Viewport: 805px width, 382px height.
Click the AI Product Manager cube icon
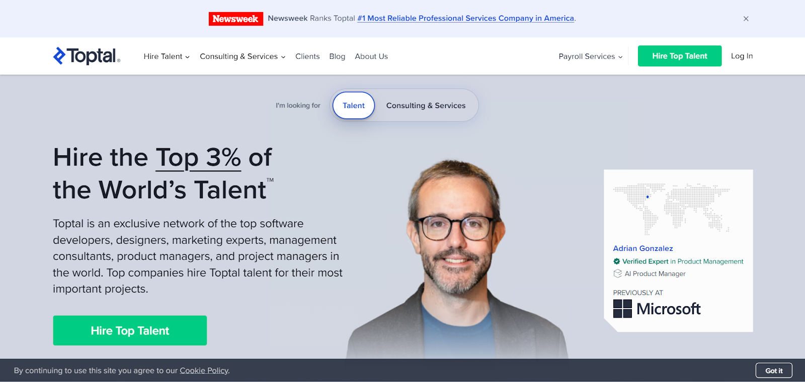click(617, 273)
